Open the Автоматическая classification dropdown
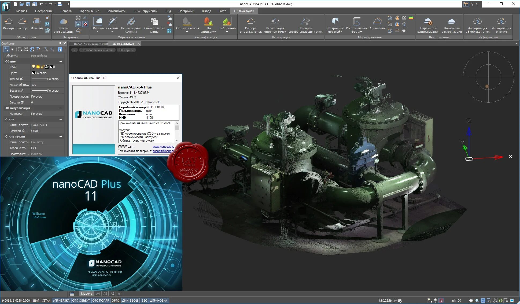The height and width of the screenshot is (304, 520). point(187,32)
